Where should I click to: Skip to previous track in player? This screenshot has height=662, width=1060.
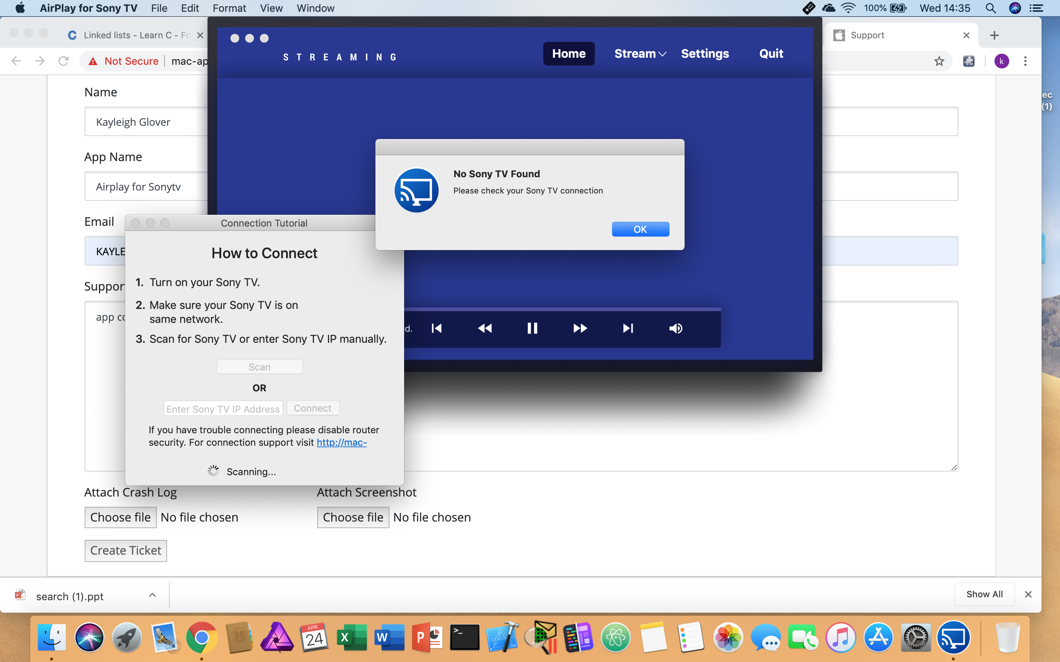(x=437, y=328)
